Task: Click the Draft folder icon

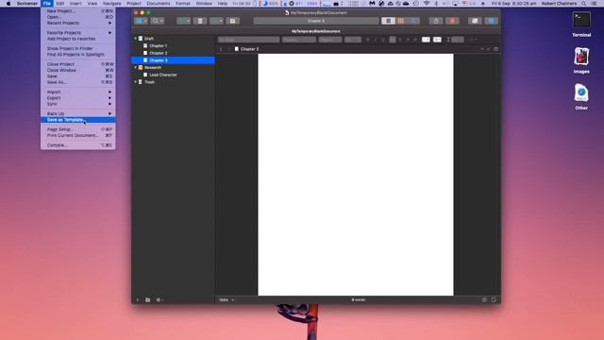Action: [141, 39]
